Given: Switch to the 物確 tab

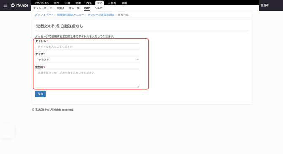Looking at the screenshot, I should (x=78, y=3).
